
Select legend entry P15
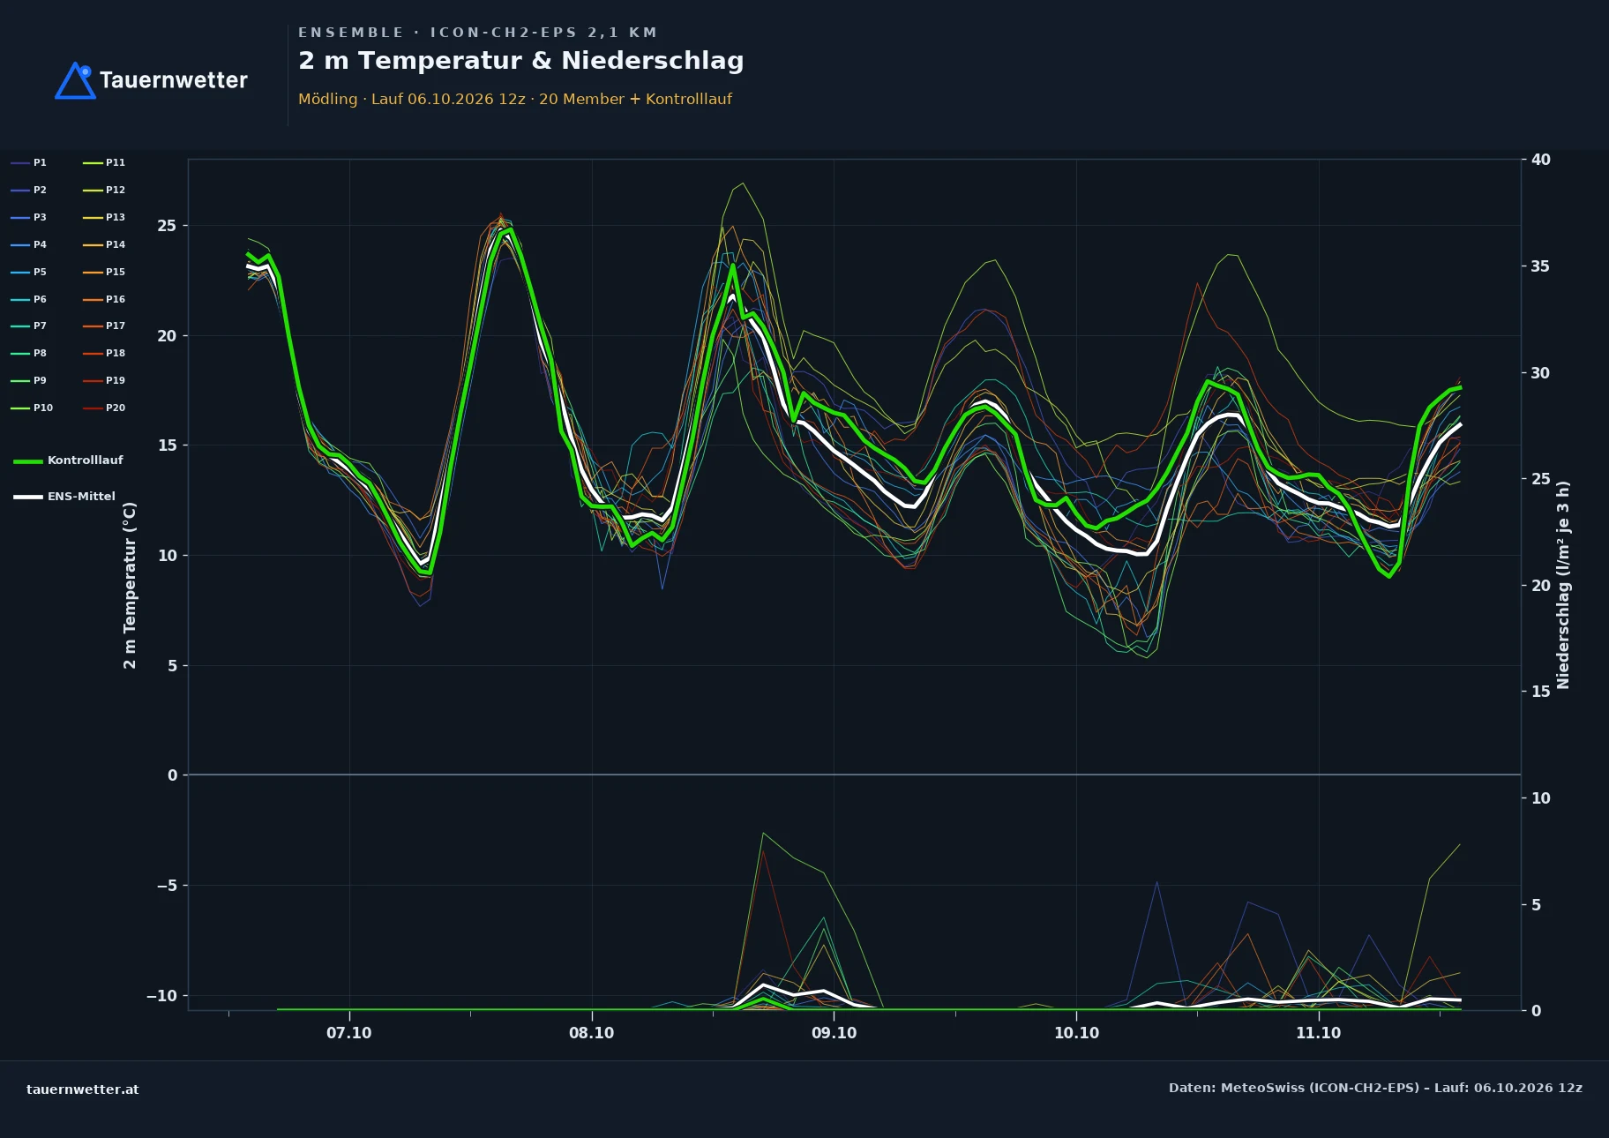(104, 272)
